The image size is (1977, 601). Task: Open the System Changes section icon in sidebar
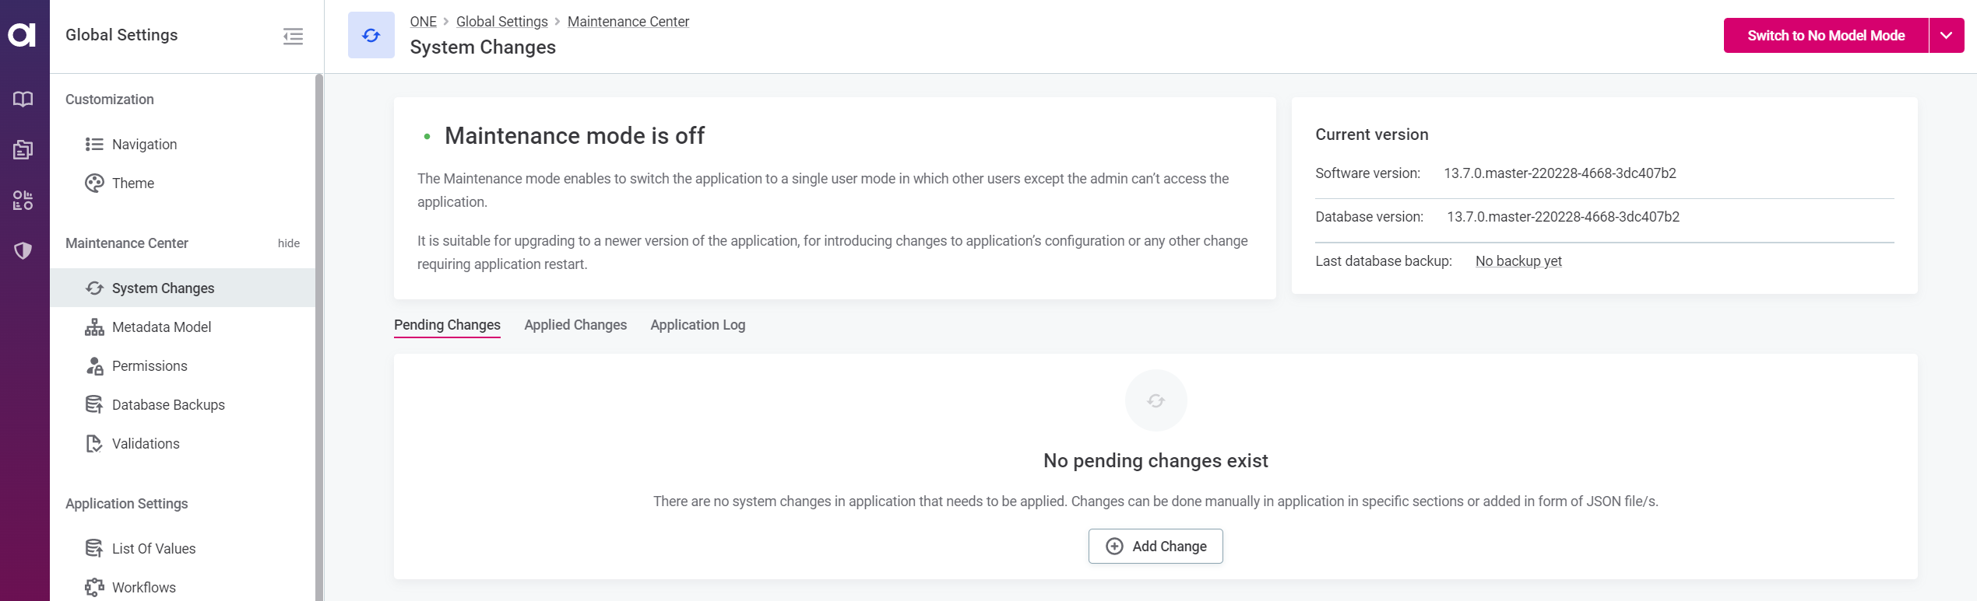94,288
